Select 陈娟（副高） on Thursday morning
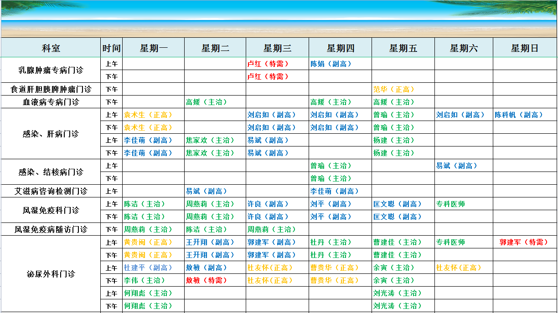Viewport: 558px width, 313px height. [x=331, y=64]
